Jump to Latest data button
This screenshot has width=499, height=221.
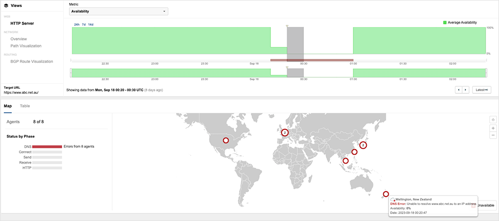click(482, 90)
